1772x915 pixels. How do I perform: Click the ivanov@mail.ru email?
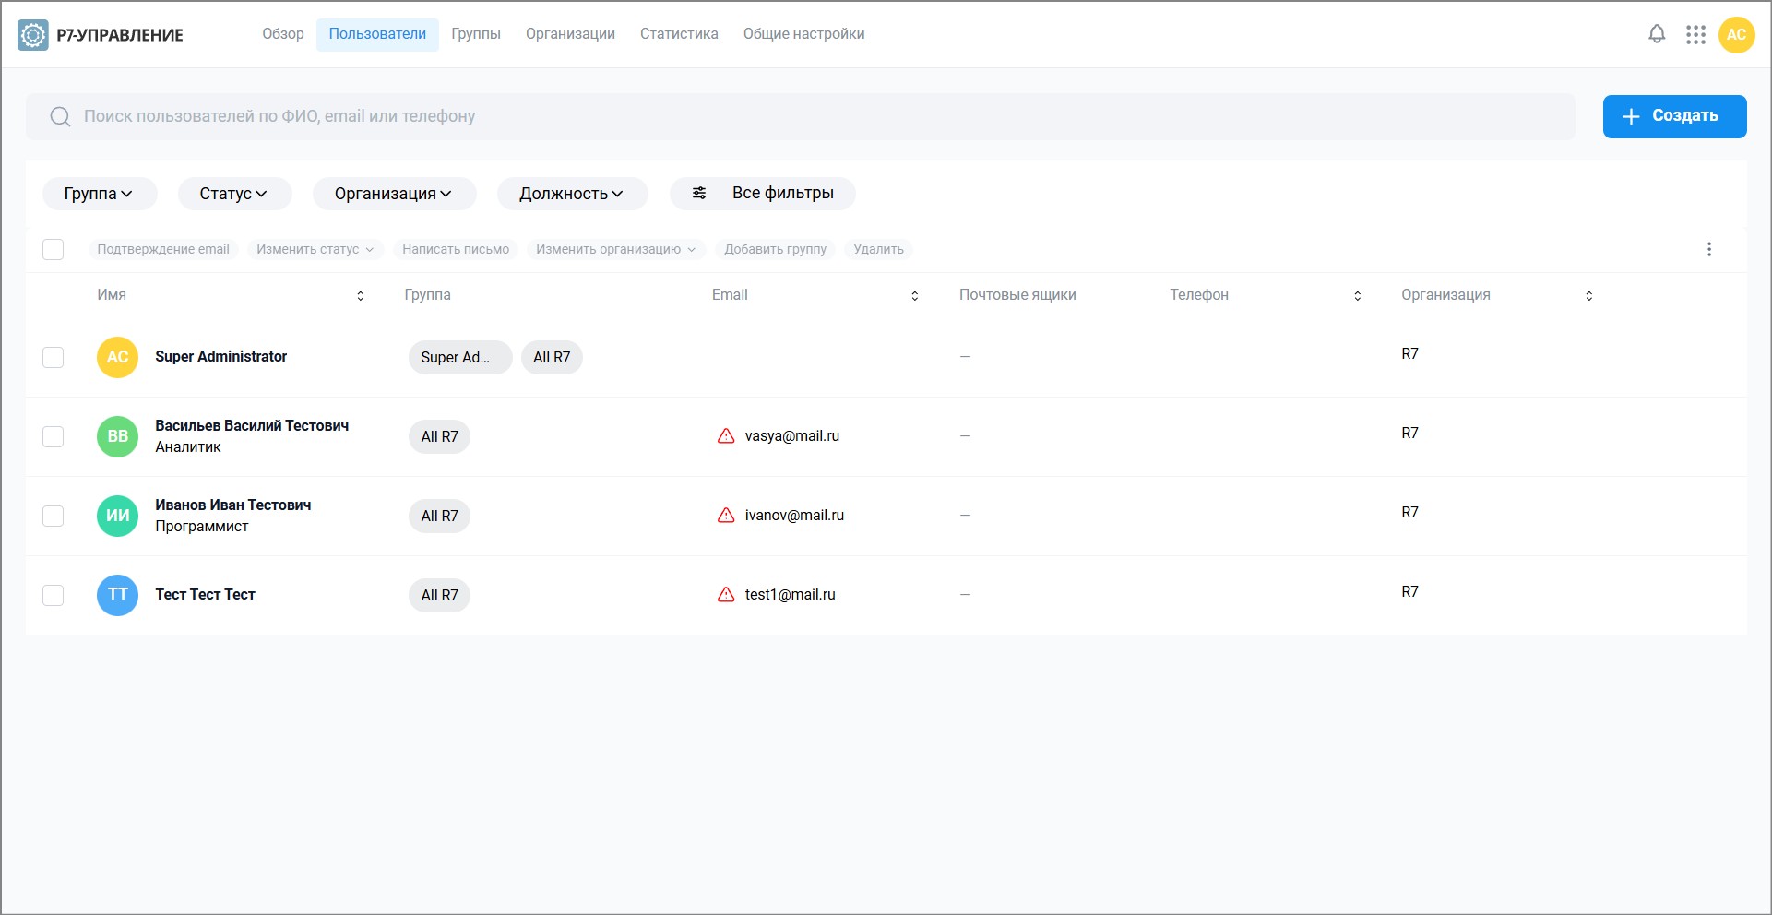pos(794,516)
